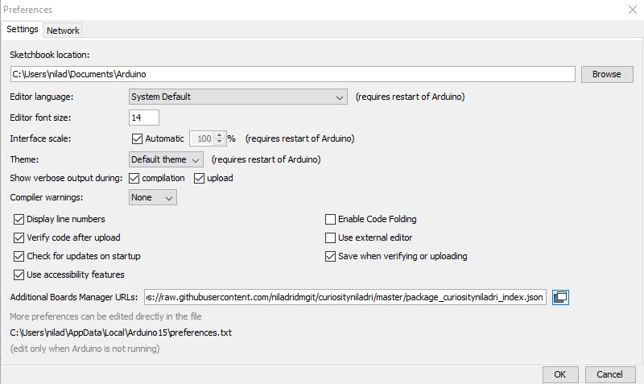
Task: Confirm preferences with the OK button
Action: click(559, 374)
